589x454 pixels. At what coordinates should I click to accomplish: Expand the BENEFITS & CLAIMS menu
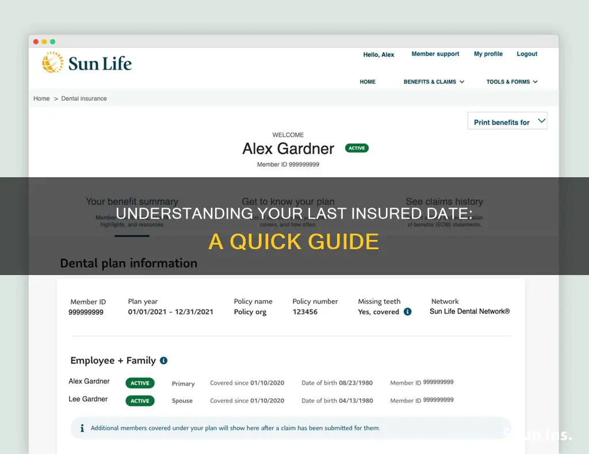pos(434,82)
